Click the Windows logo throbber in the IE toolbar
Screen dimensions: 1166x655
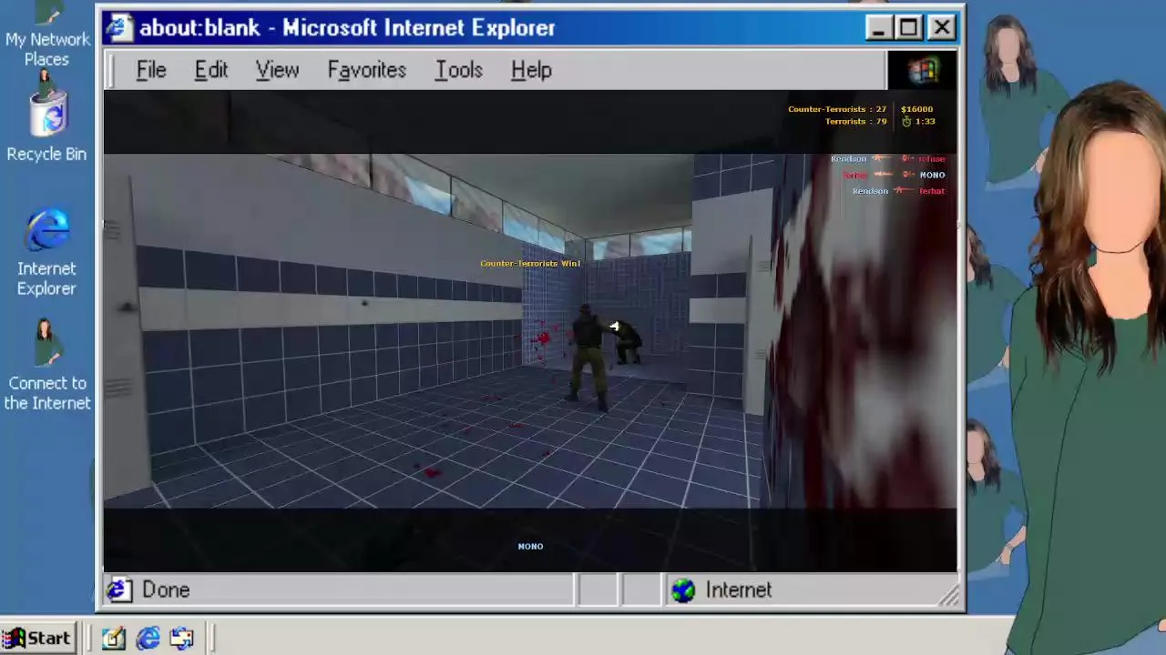[x=922, y=70]
